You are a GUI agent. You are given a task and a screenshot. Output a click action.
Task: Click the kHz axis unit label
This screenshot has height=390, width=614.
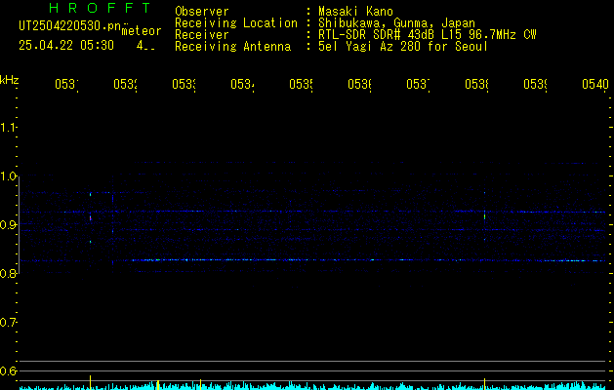coord(10,80)
